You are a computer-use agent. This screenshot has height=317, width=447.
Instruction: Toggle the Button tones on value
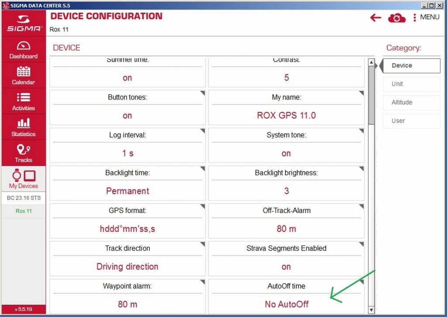pos(127,116)
